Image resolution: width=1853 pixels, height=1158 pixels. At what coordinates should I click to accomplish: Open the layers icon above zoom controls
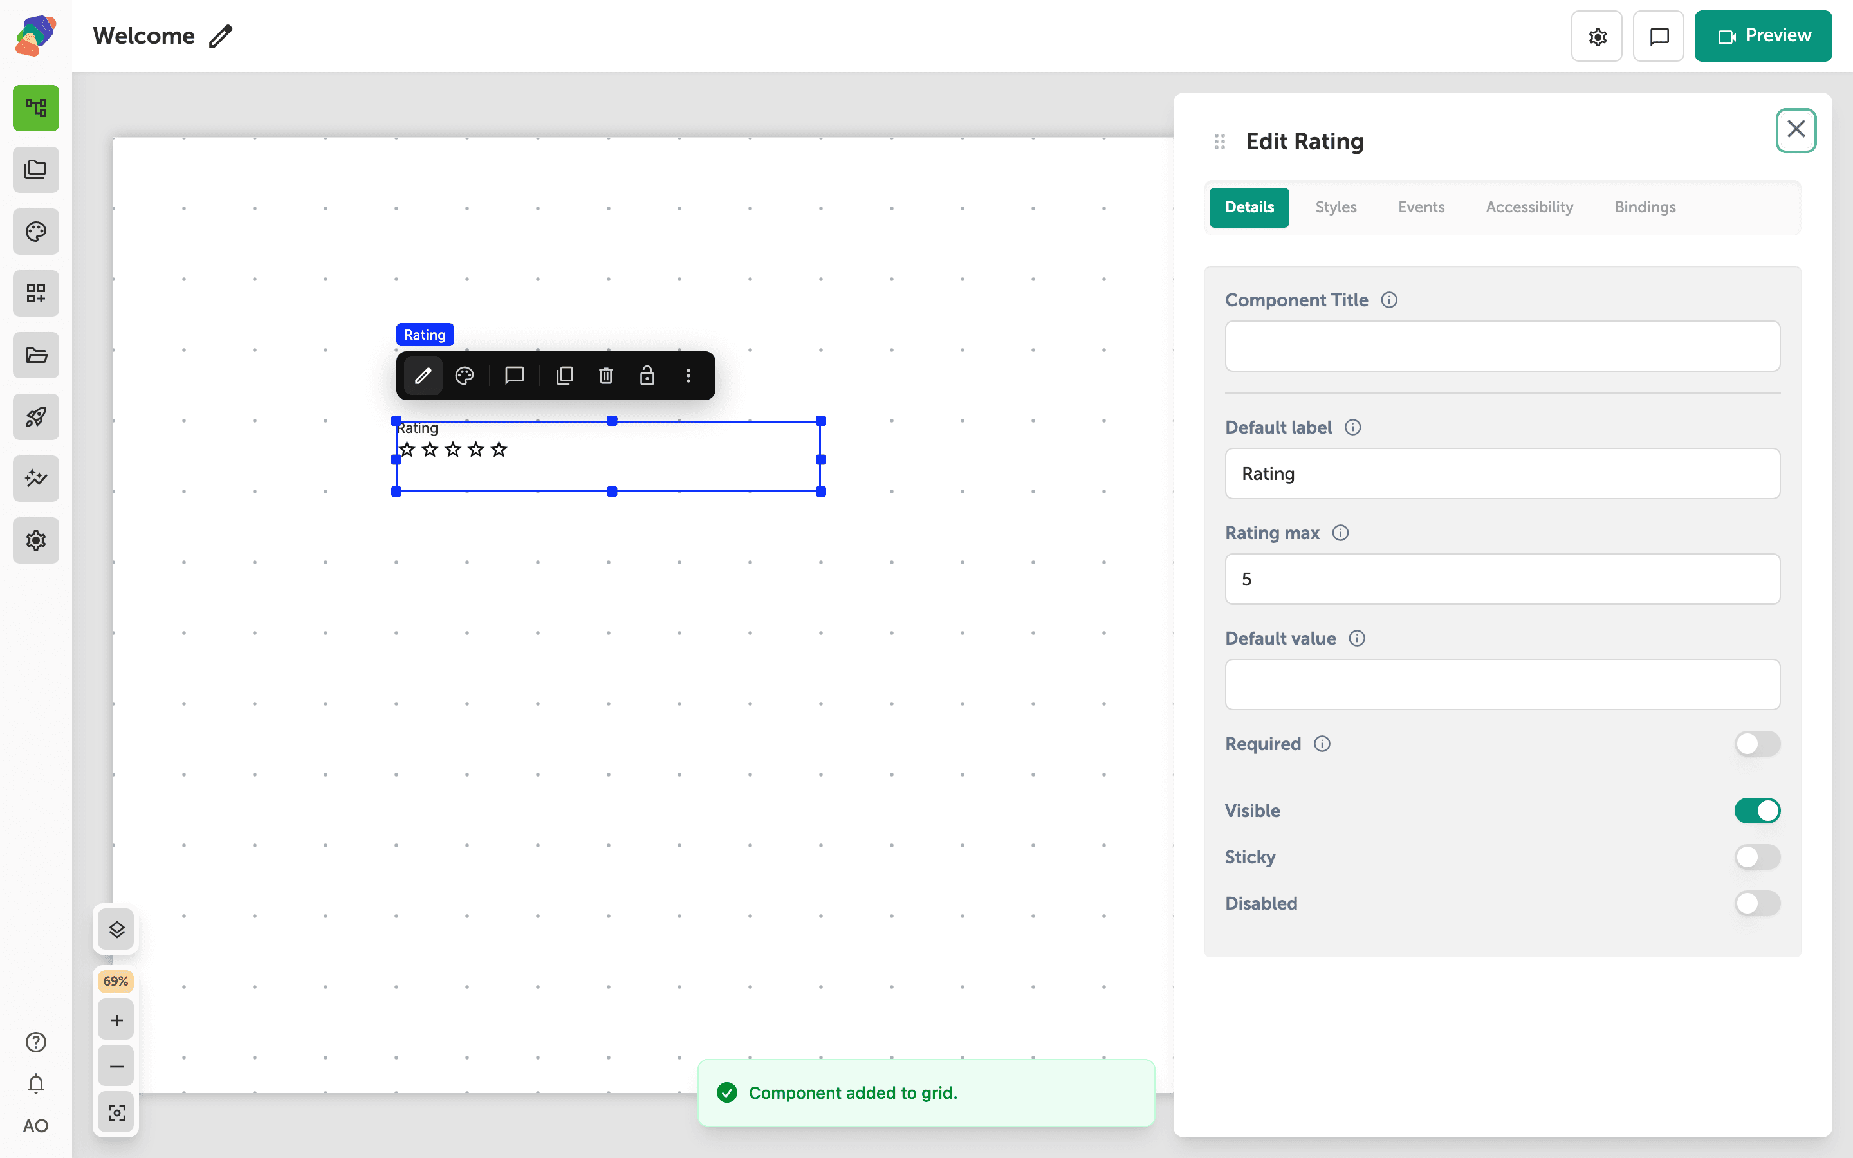[x=116, y=930]
